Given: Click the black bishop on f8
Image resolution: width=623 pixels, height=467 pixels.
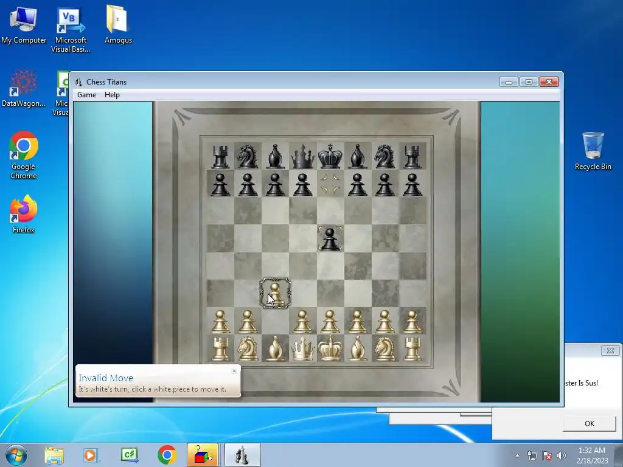Looking at the screenshot, I should (x=357, y=156).
